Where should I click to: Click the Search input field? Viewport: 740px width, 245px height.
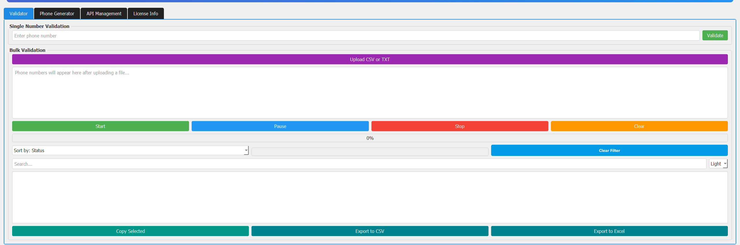tap(359, 164)
